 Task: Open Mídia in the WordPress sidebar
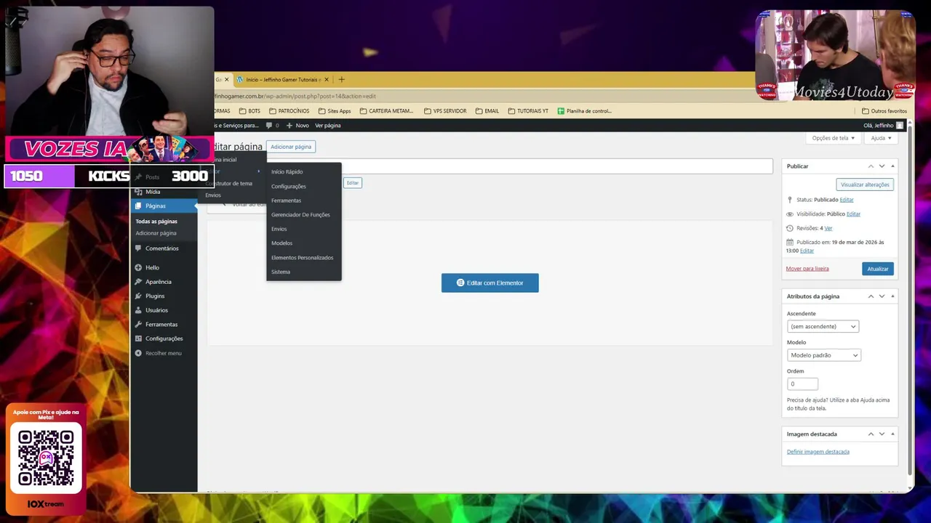coord(153,192)
